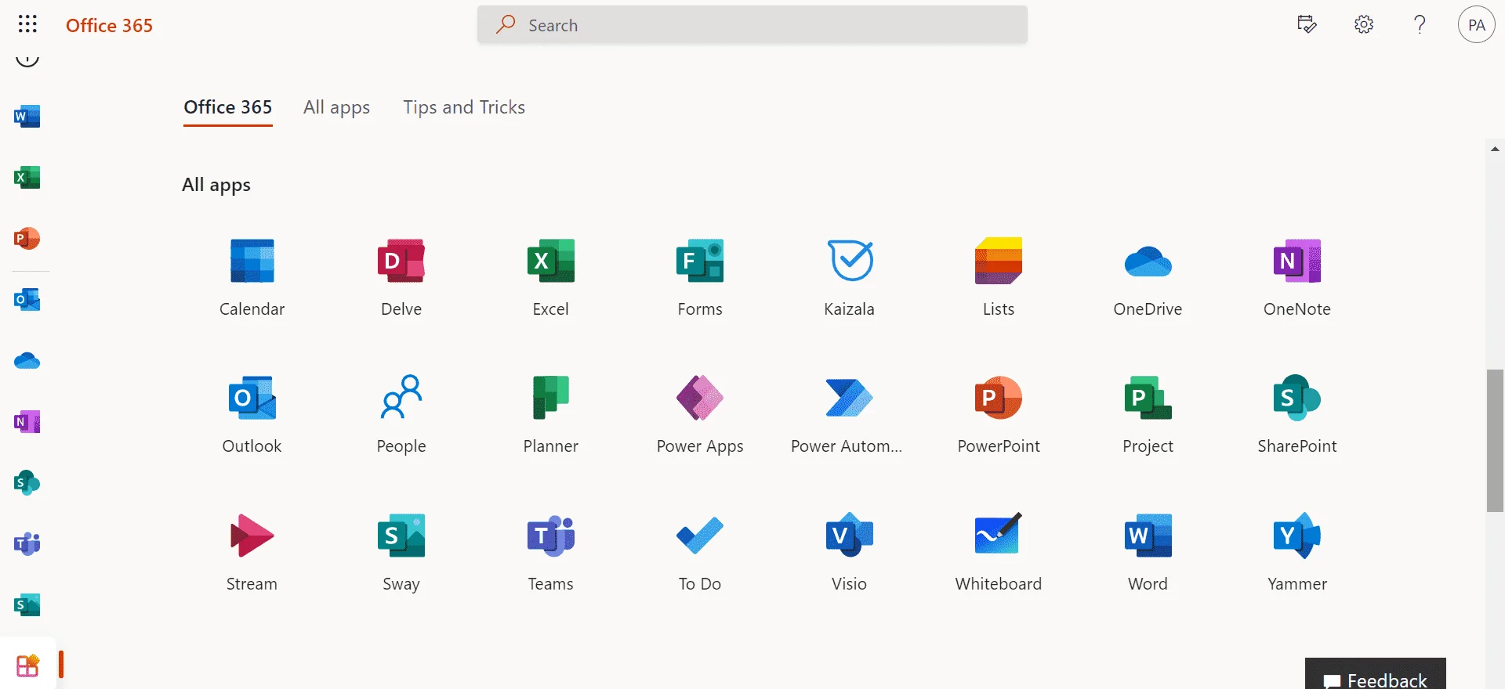The height and width of the screenshot is (689, 1505).
Task: Click Teams icon in left sidebar
Action: [27, 544]
